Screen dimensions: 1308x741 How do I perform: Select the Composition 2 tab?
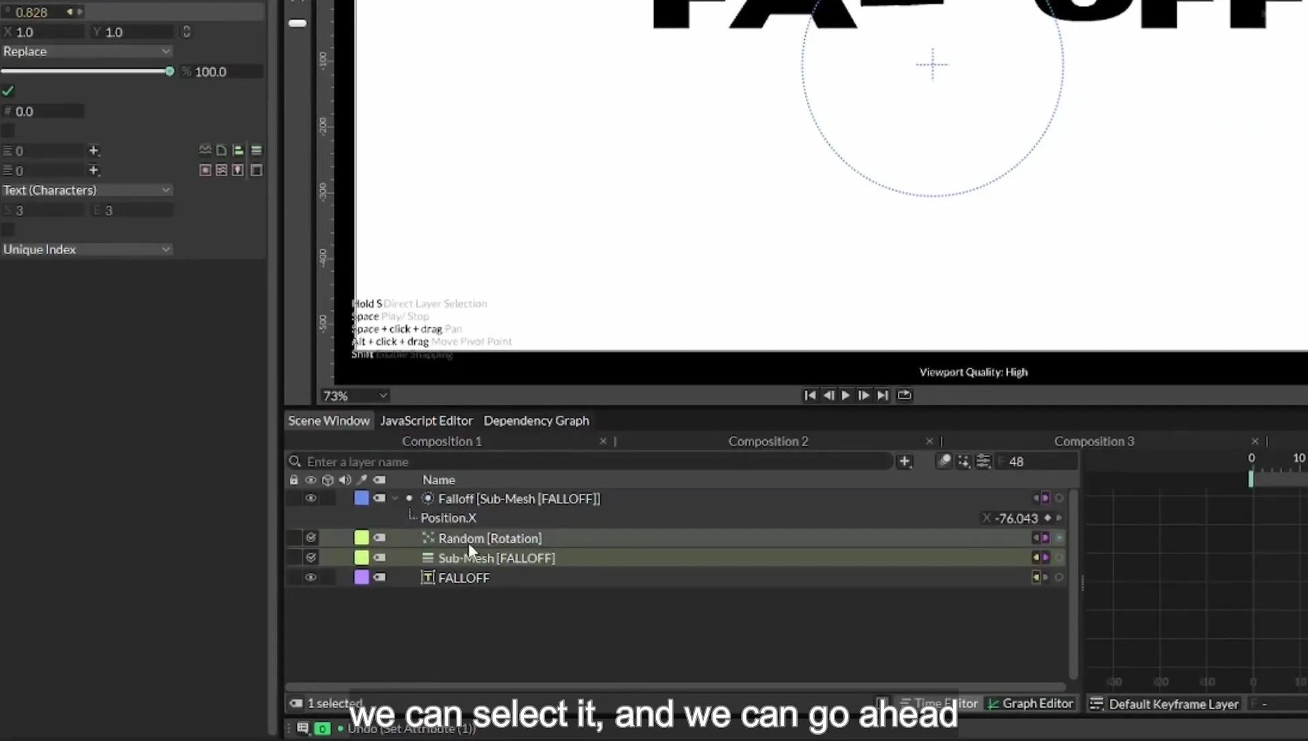768,441
